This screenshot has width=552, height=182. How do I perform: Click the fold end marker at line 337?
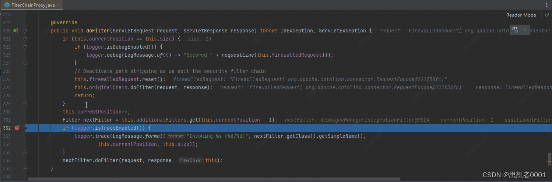[x=25, y=168]
